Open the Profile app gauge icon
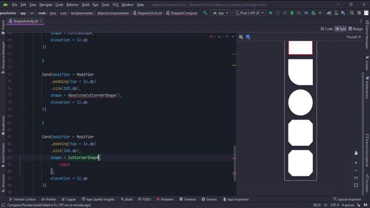 pyautogui.click(x=306, y=13)
